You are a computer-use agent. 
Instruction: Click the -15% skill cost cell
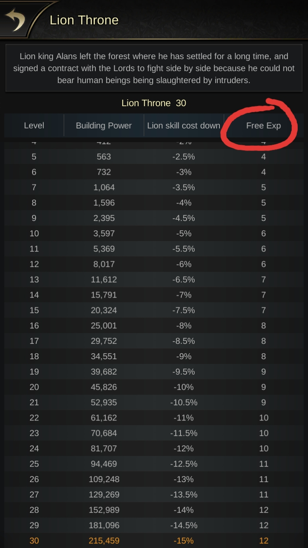point(184,541)
